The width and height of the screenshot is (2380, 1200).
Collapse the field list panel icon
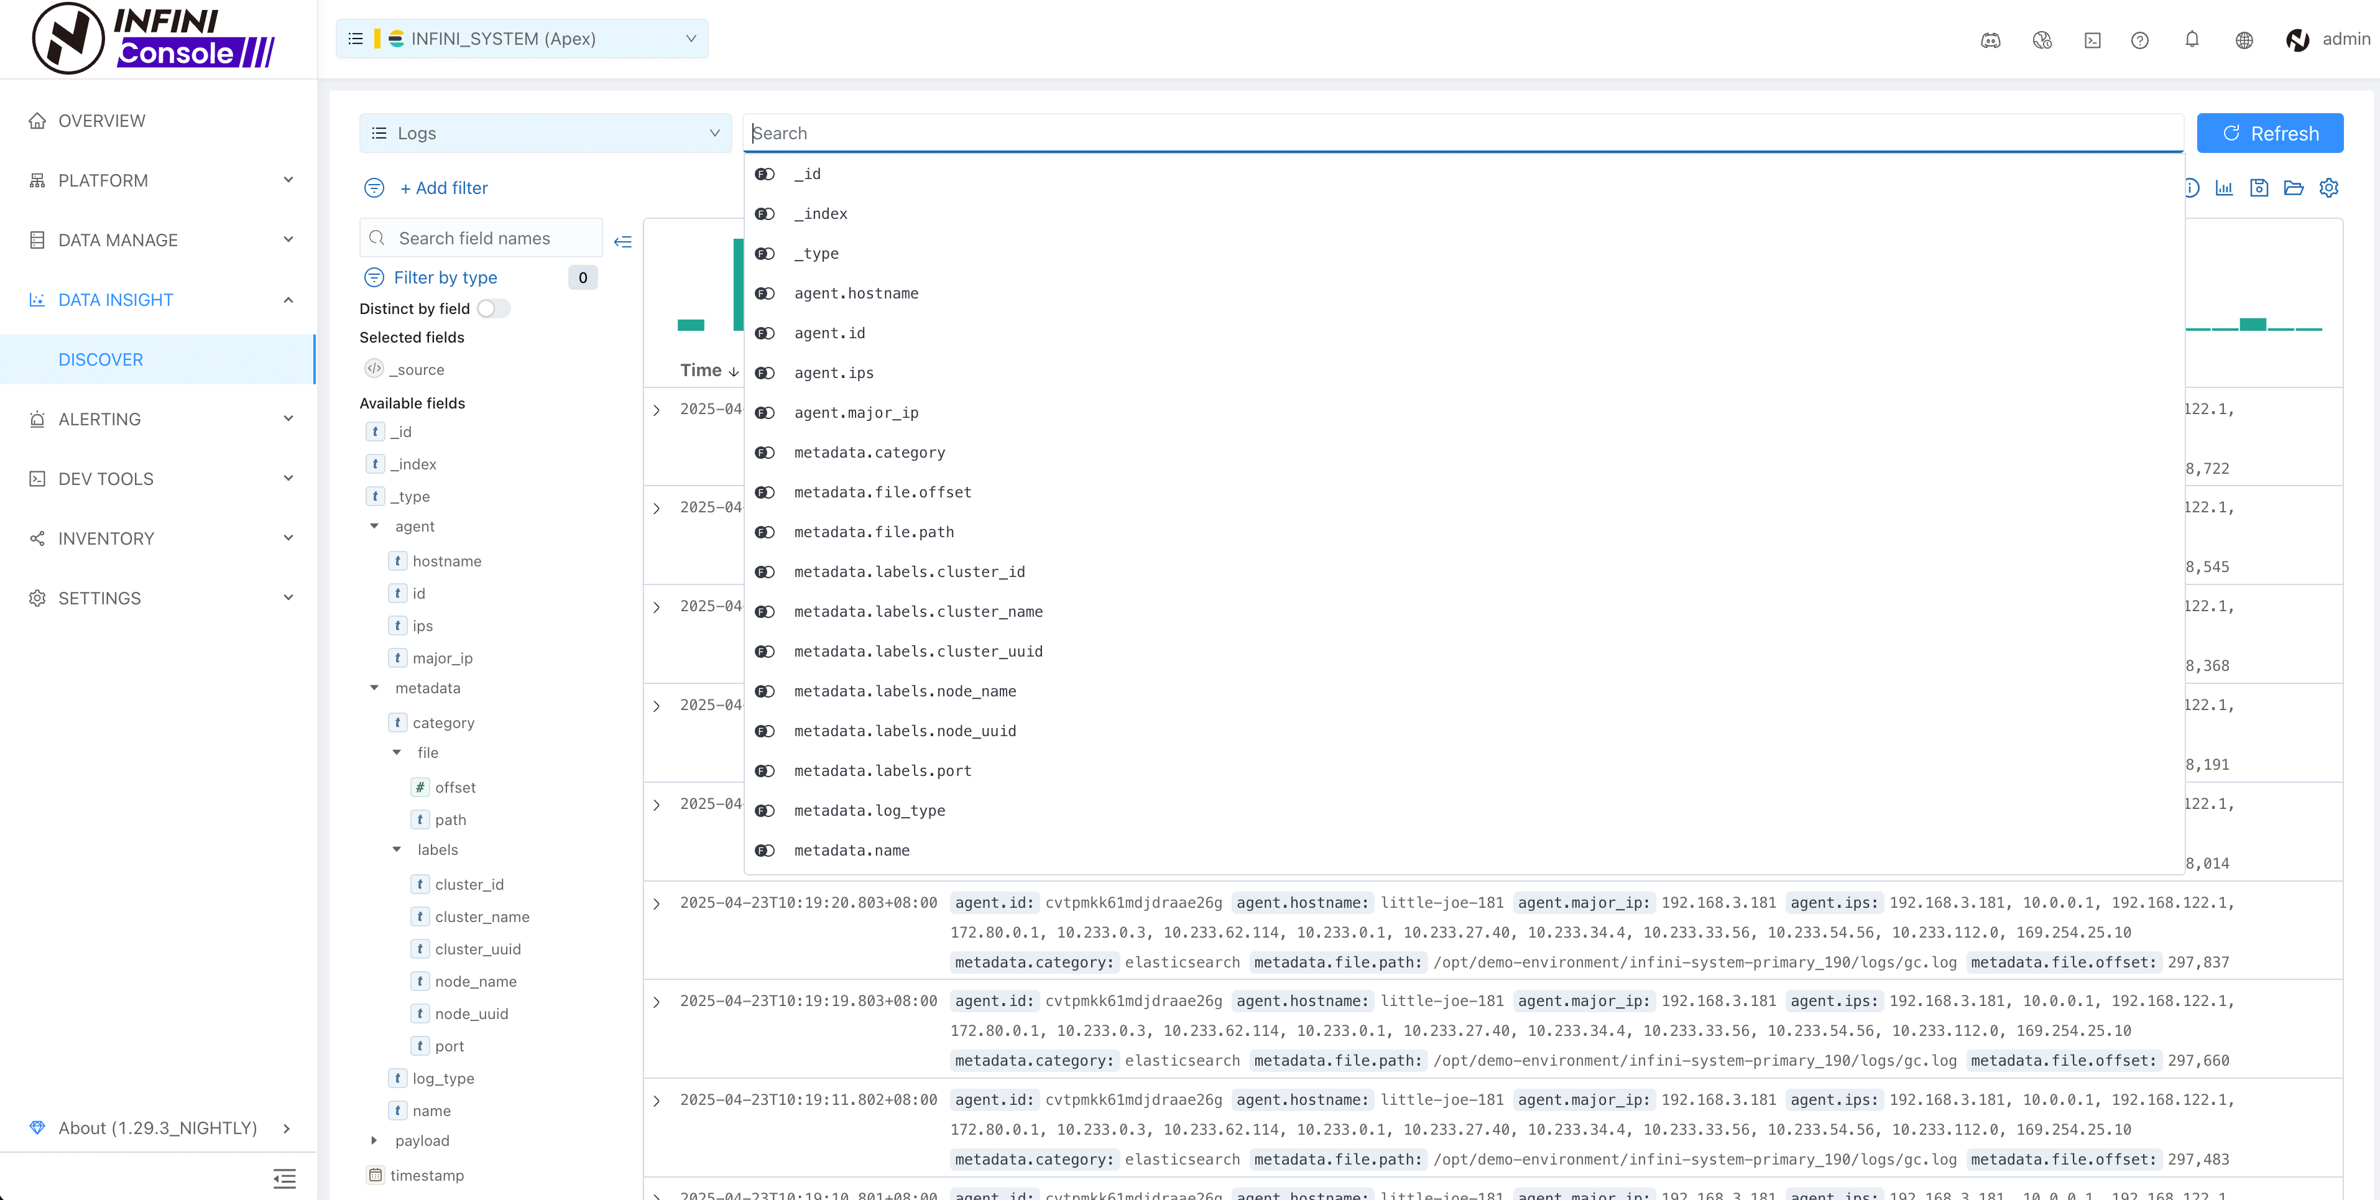[x=623, y=241]
